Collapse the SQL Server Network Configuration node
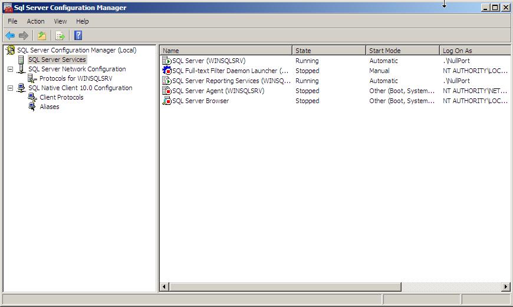The width and height of the screenshot is (513, 307). (11, 70)
